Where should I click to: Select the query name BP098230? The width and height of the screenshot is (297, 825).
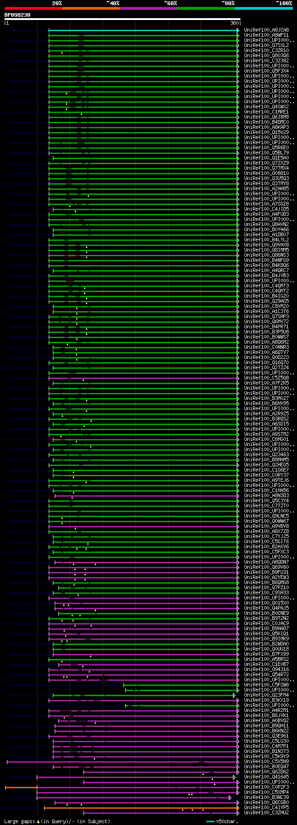tap(18, 15)
